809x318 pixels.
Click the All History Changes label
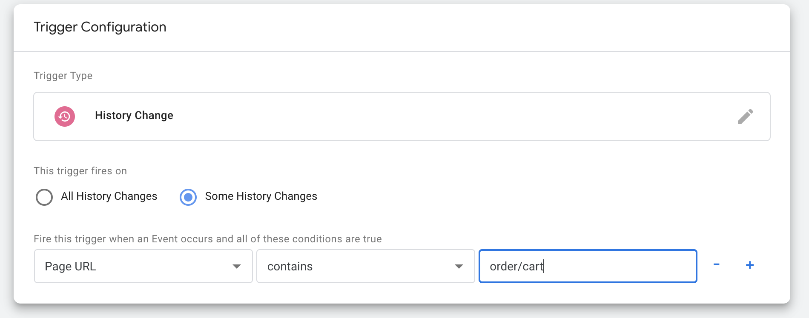[109, 196]
